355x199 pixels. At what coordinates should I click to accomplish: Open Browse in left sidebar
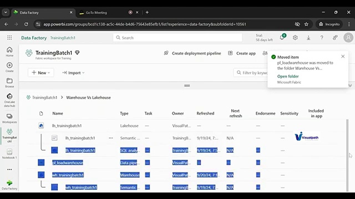click(9, 83)
